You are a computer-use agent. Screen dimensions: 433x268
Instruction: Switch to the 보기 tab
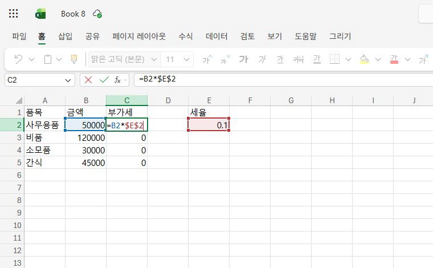point(275,36)
